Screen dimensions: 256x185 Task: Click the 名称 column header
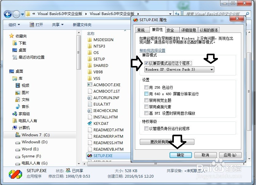click(91, 33)
